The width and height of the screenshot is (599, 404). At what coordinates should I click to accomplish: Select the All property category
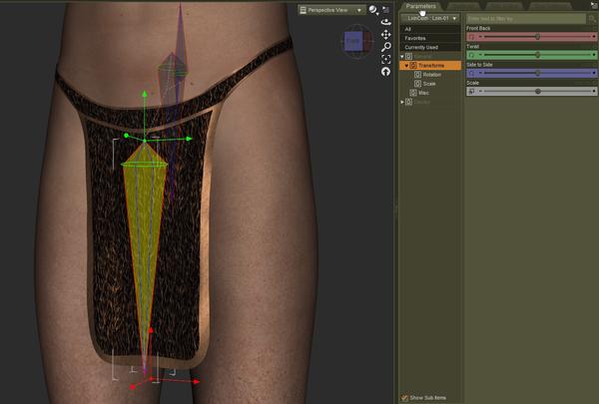click(430, 29)
